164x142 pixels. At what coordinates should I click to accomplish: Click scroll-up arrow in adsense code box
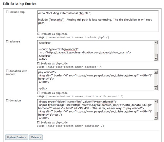coord(156,43)
